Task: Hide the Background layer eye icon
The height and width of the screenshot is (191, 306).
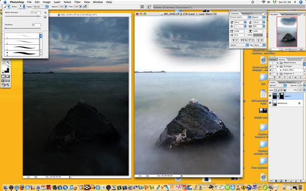Action: point(270,103)
